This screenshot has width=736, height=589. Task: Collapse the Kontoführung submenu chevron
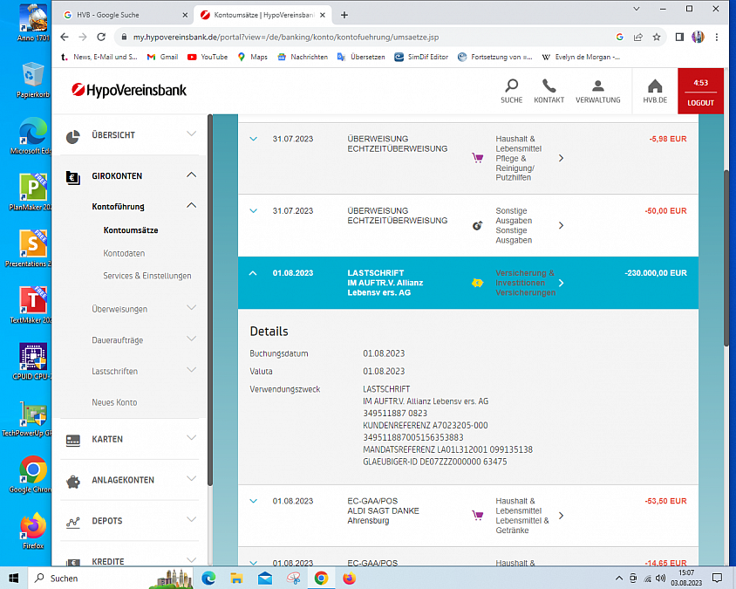coord(191,205)
